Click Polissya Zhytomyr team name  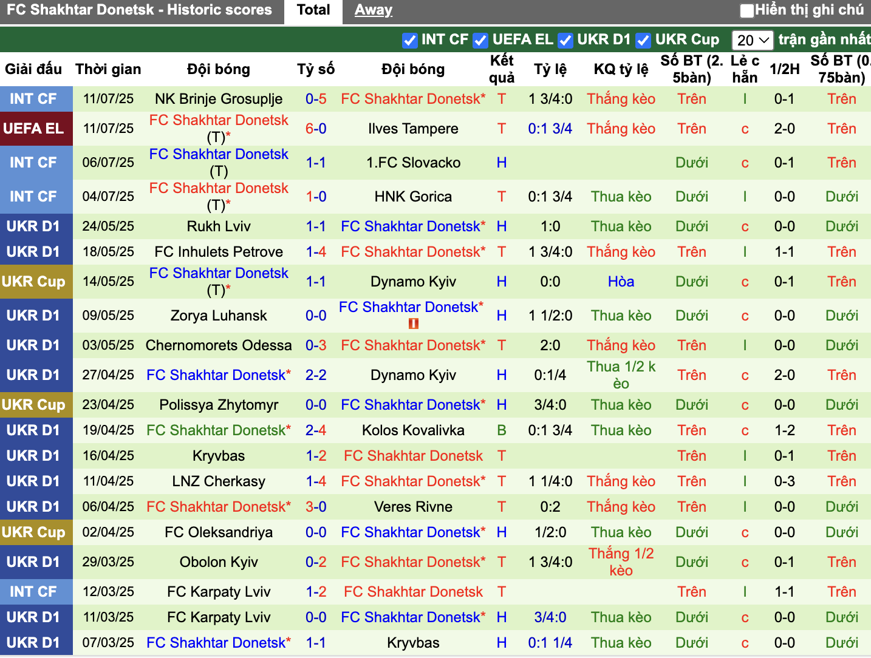pos(219,405)
